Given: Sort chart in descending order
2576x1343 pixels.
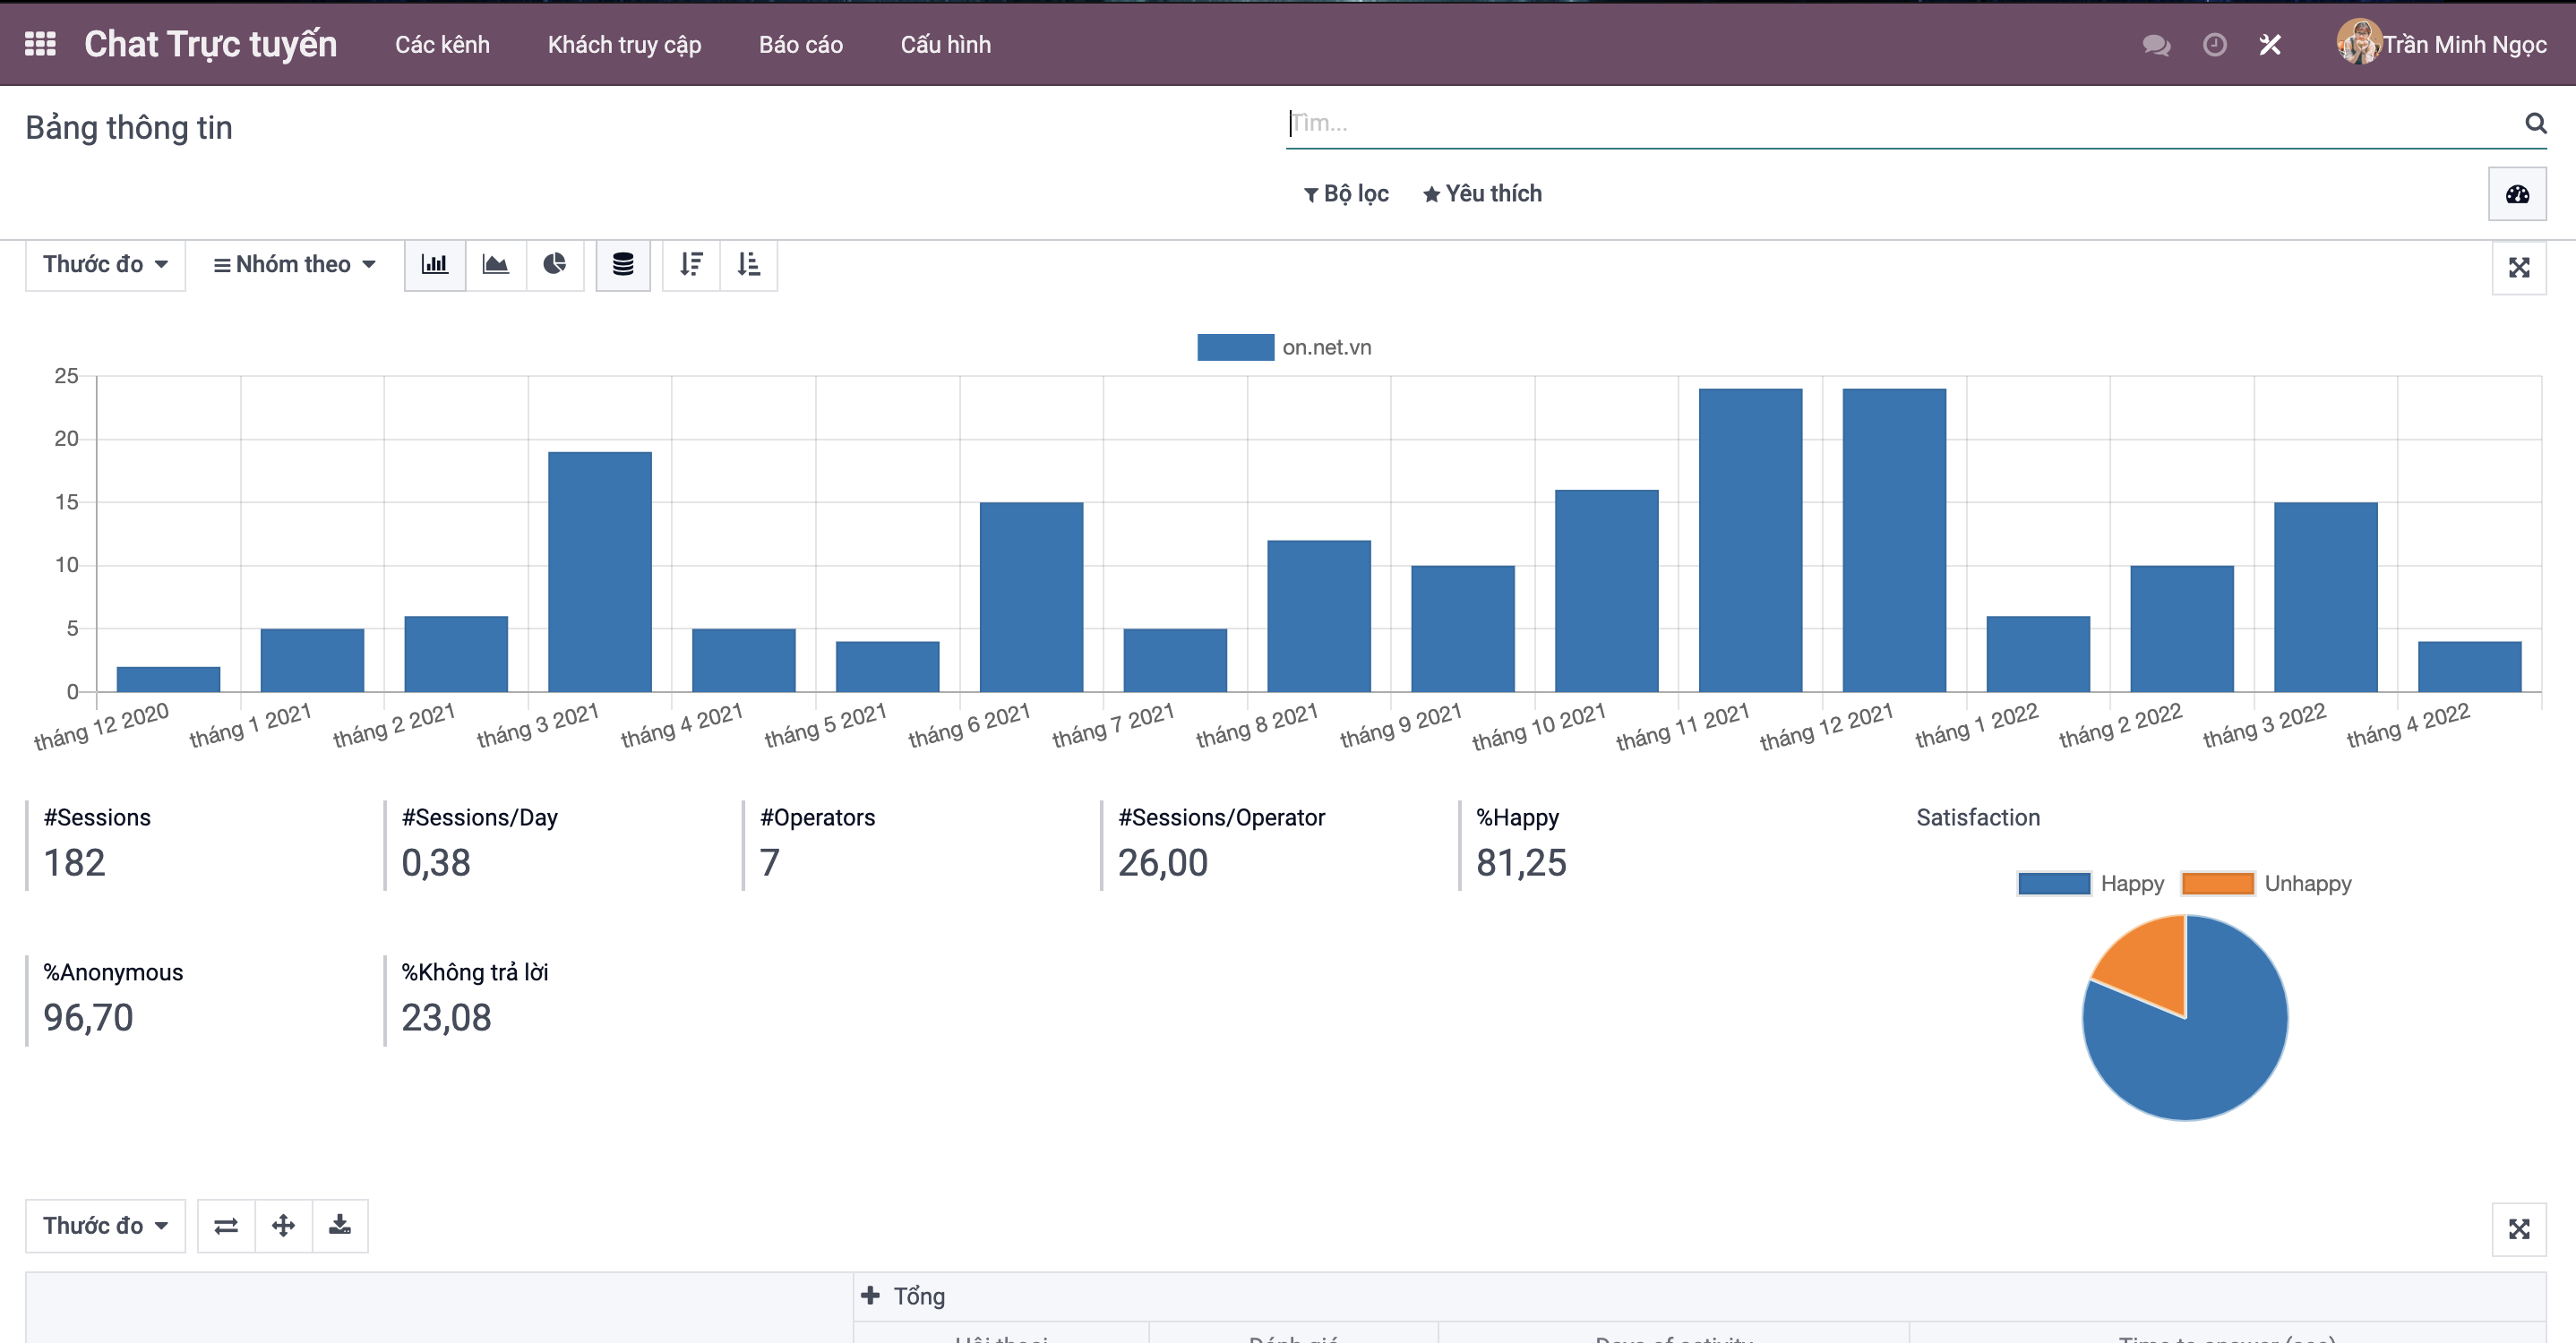Looking at the screenshot, I should click(x=691, y=265).
